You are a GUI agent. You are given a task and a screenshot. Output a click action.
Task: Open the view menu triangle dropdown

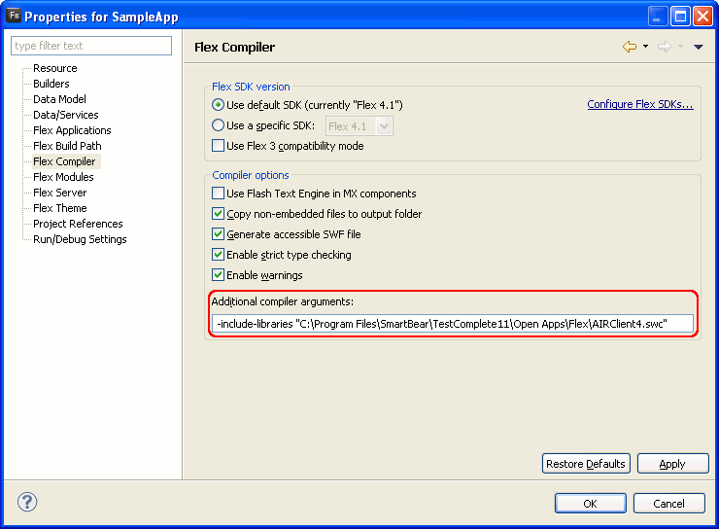tap(698, 47)
